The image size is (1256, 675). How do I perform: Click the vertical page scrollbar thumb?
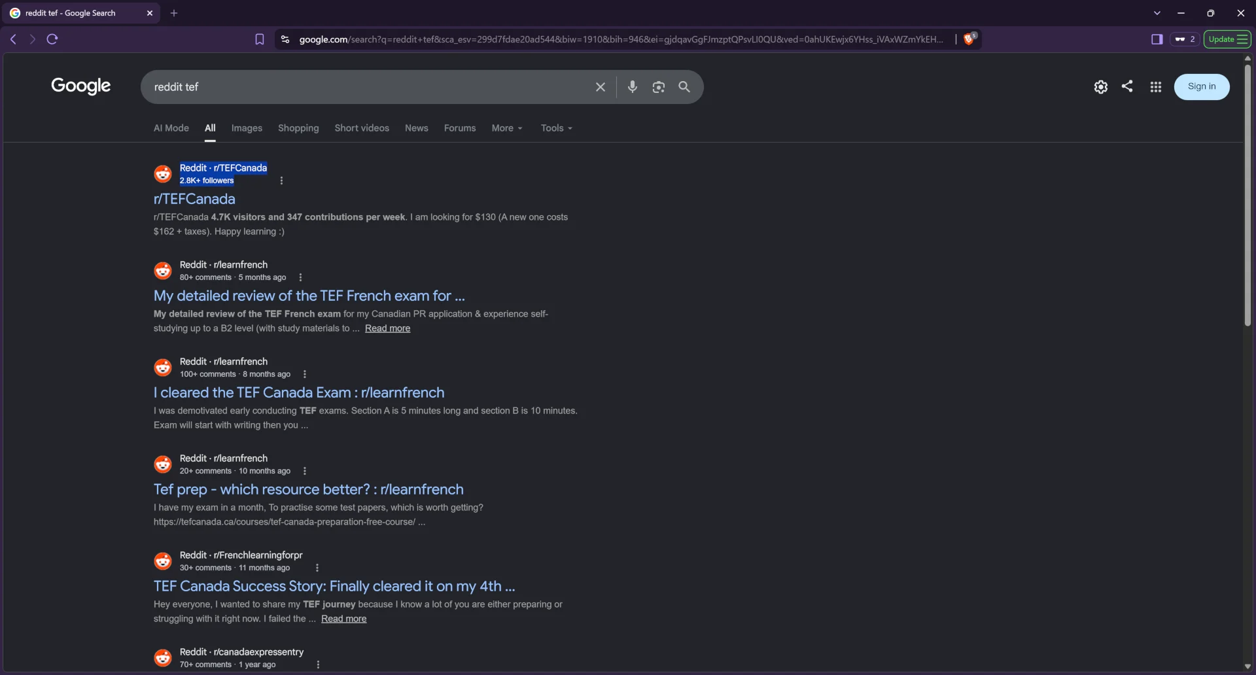[1247, 195]
